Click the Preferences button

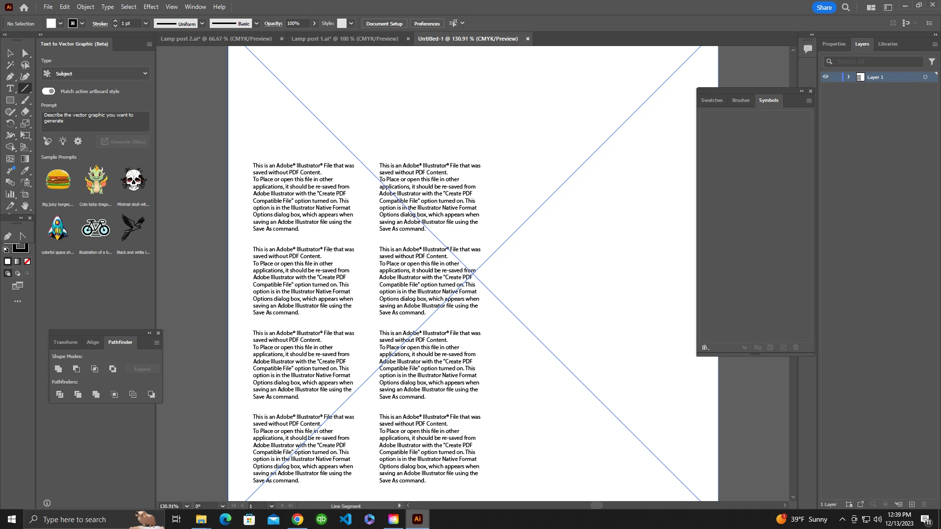tap(426, 24)
